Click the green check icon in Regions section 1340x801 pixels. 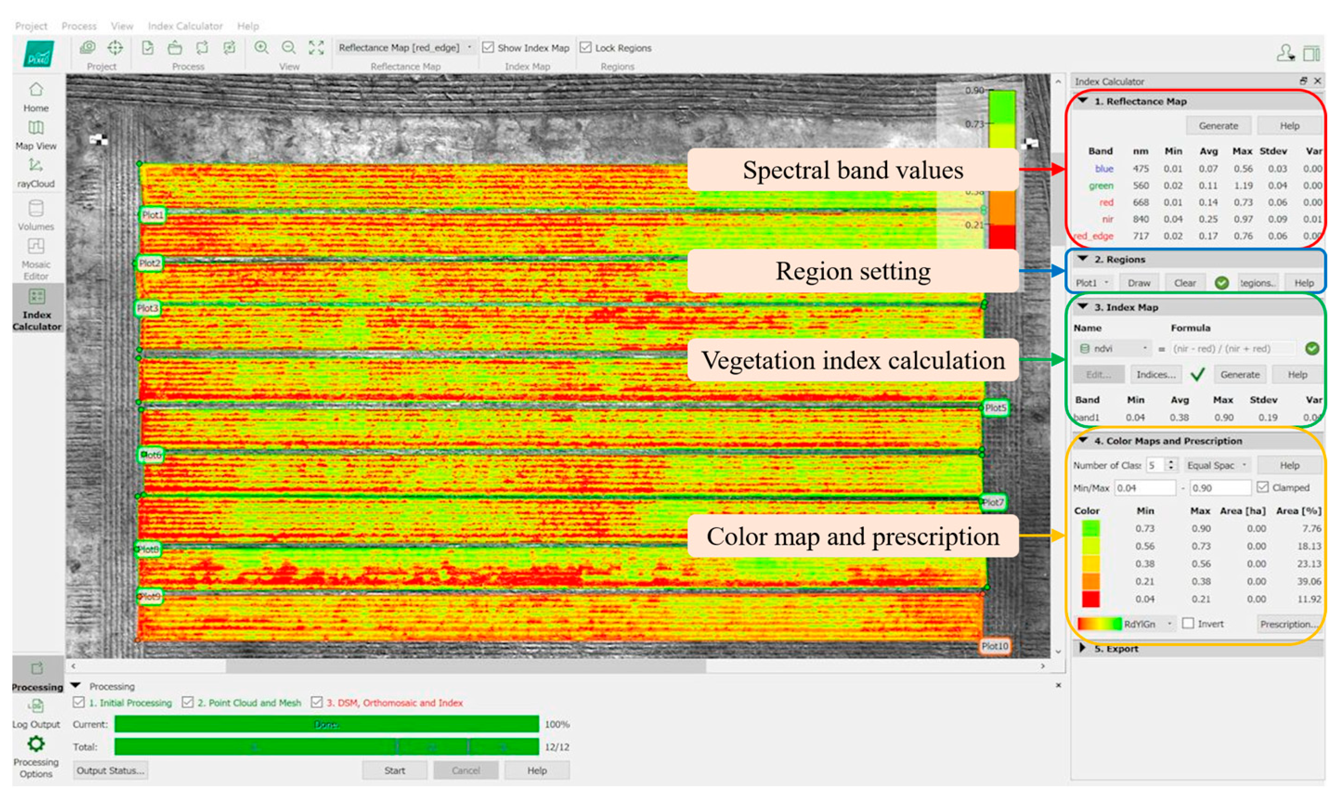[x=1221, y=283]
